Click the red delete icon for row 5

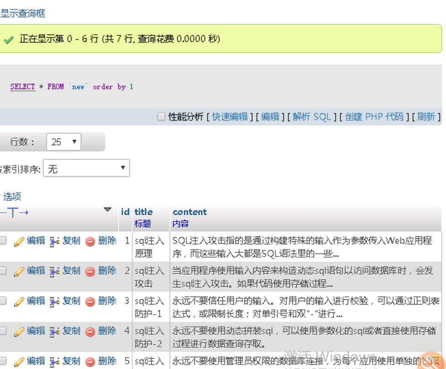coord(90,362)
